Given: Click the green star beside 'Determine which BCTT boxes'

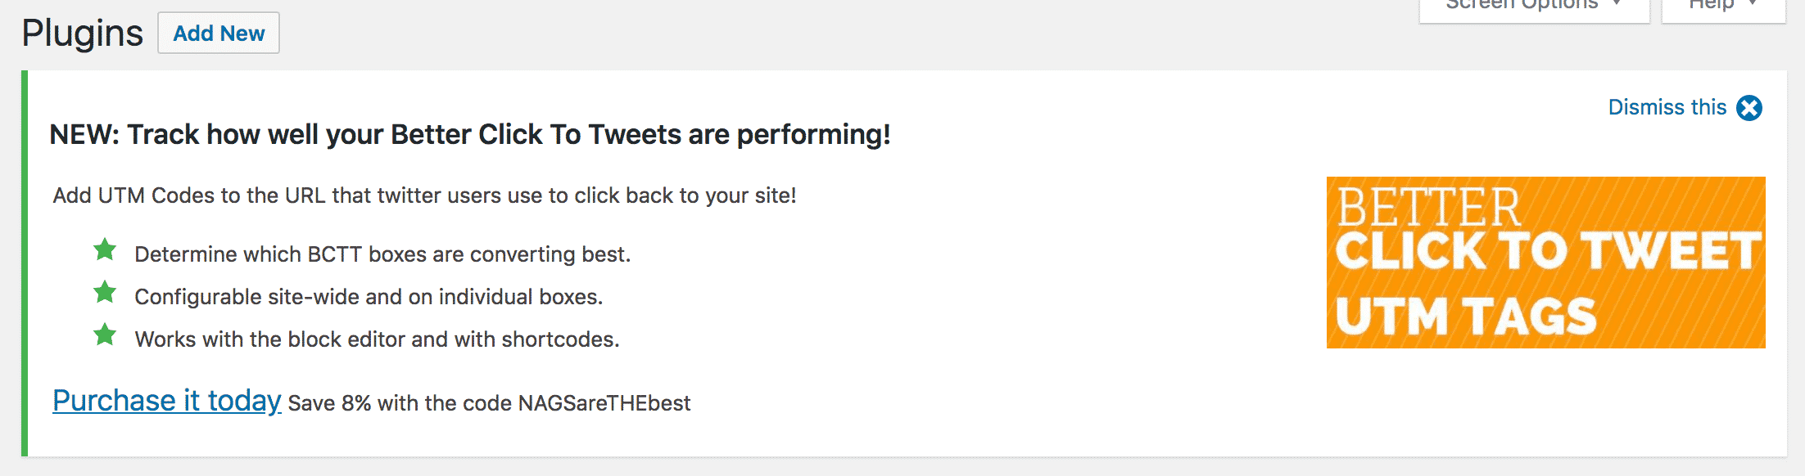Looking at the screenshot, I should [105, 249].
